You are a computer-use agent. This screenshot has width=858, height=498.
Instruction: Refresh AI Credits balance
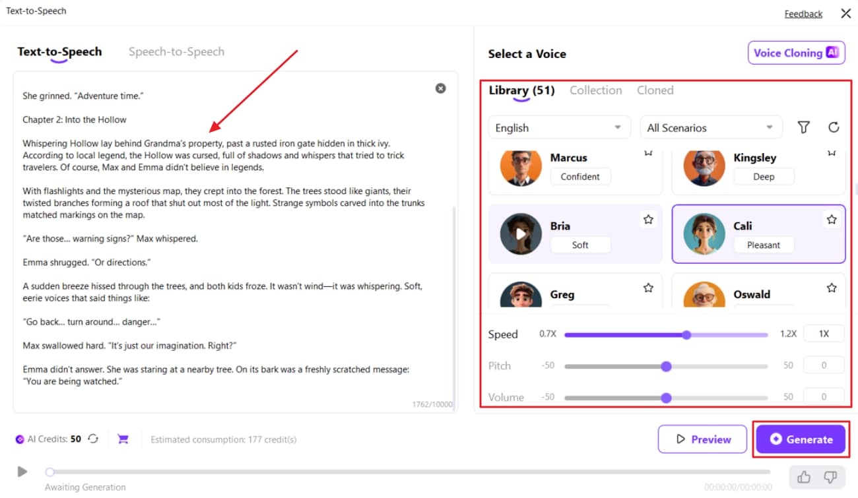tap(94, 439)
